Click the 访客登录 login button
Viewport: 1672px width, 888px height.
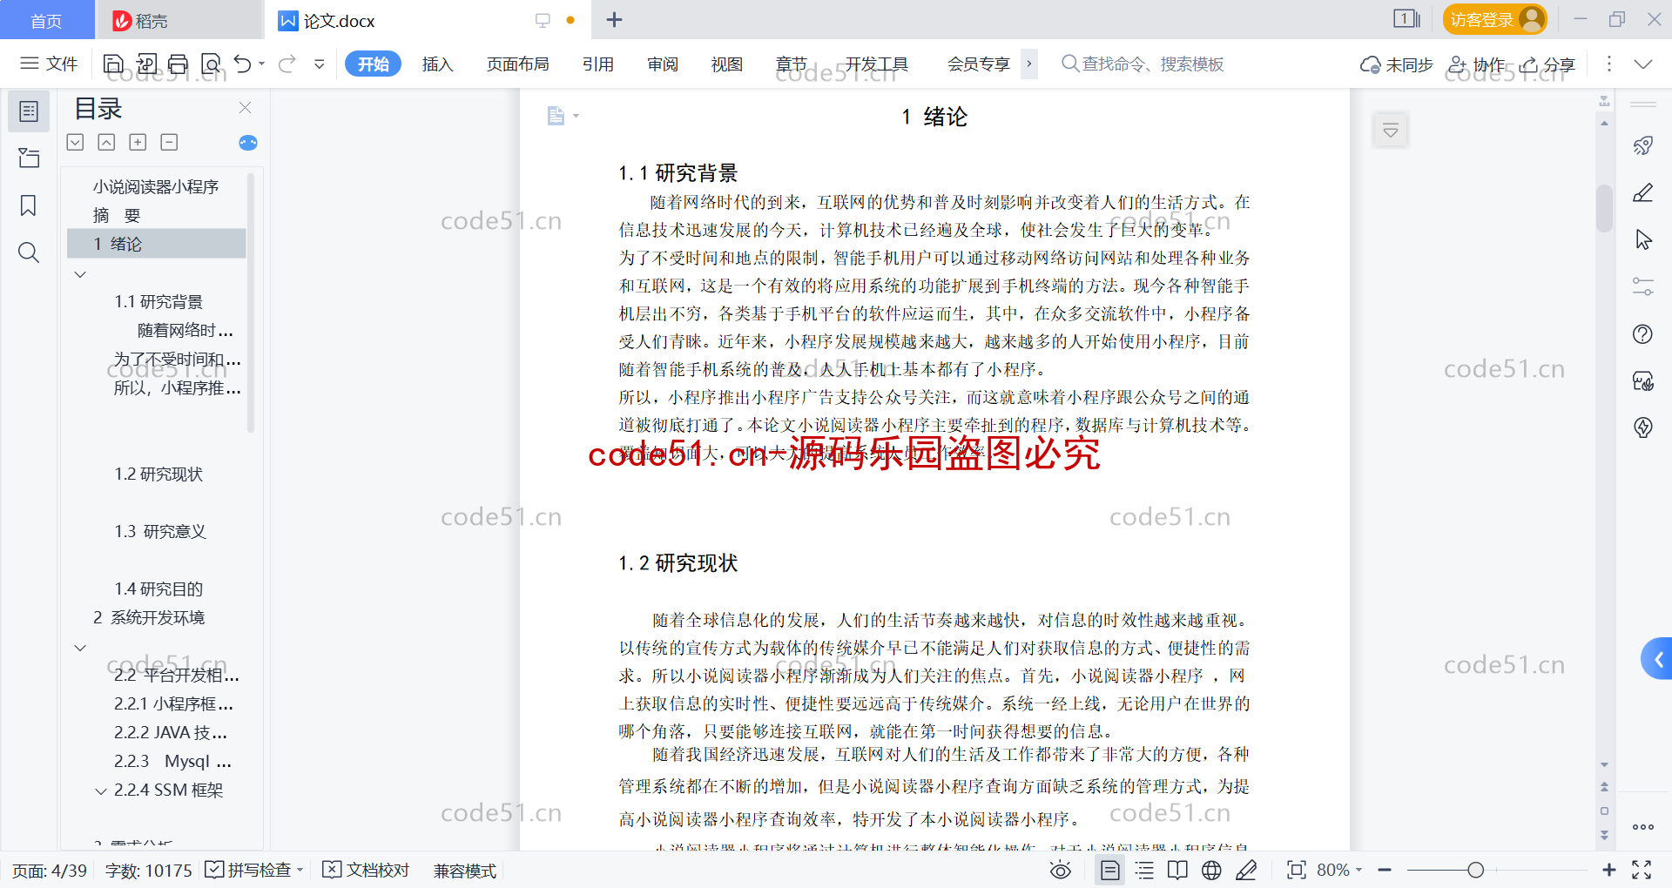pos(1494,19)
